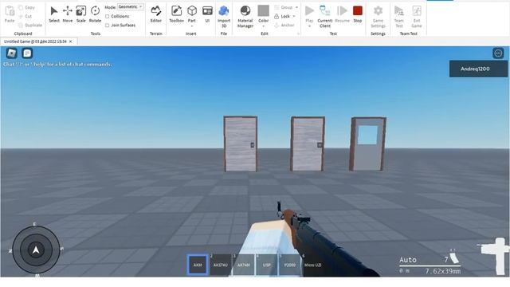Close the Untitled Game tab

(71, 41)
